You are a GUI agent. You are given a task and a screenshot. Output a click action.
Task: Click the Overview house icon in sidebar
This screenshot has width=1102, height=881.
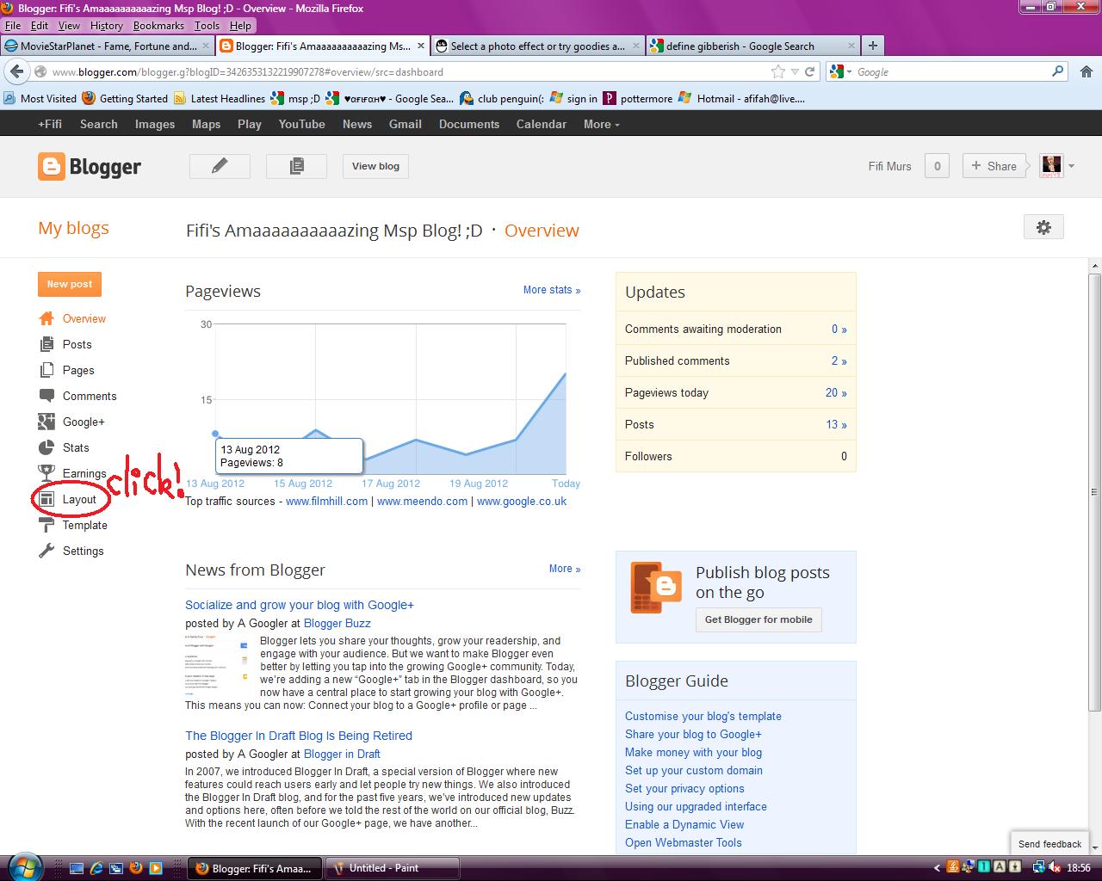[x=46, y=318]
